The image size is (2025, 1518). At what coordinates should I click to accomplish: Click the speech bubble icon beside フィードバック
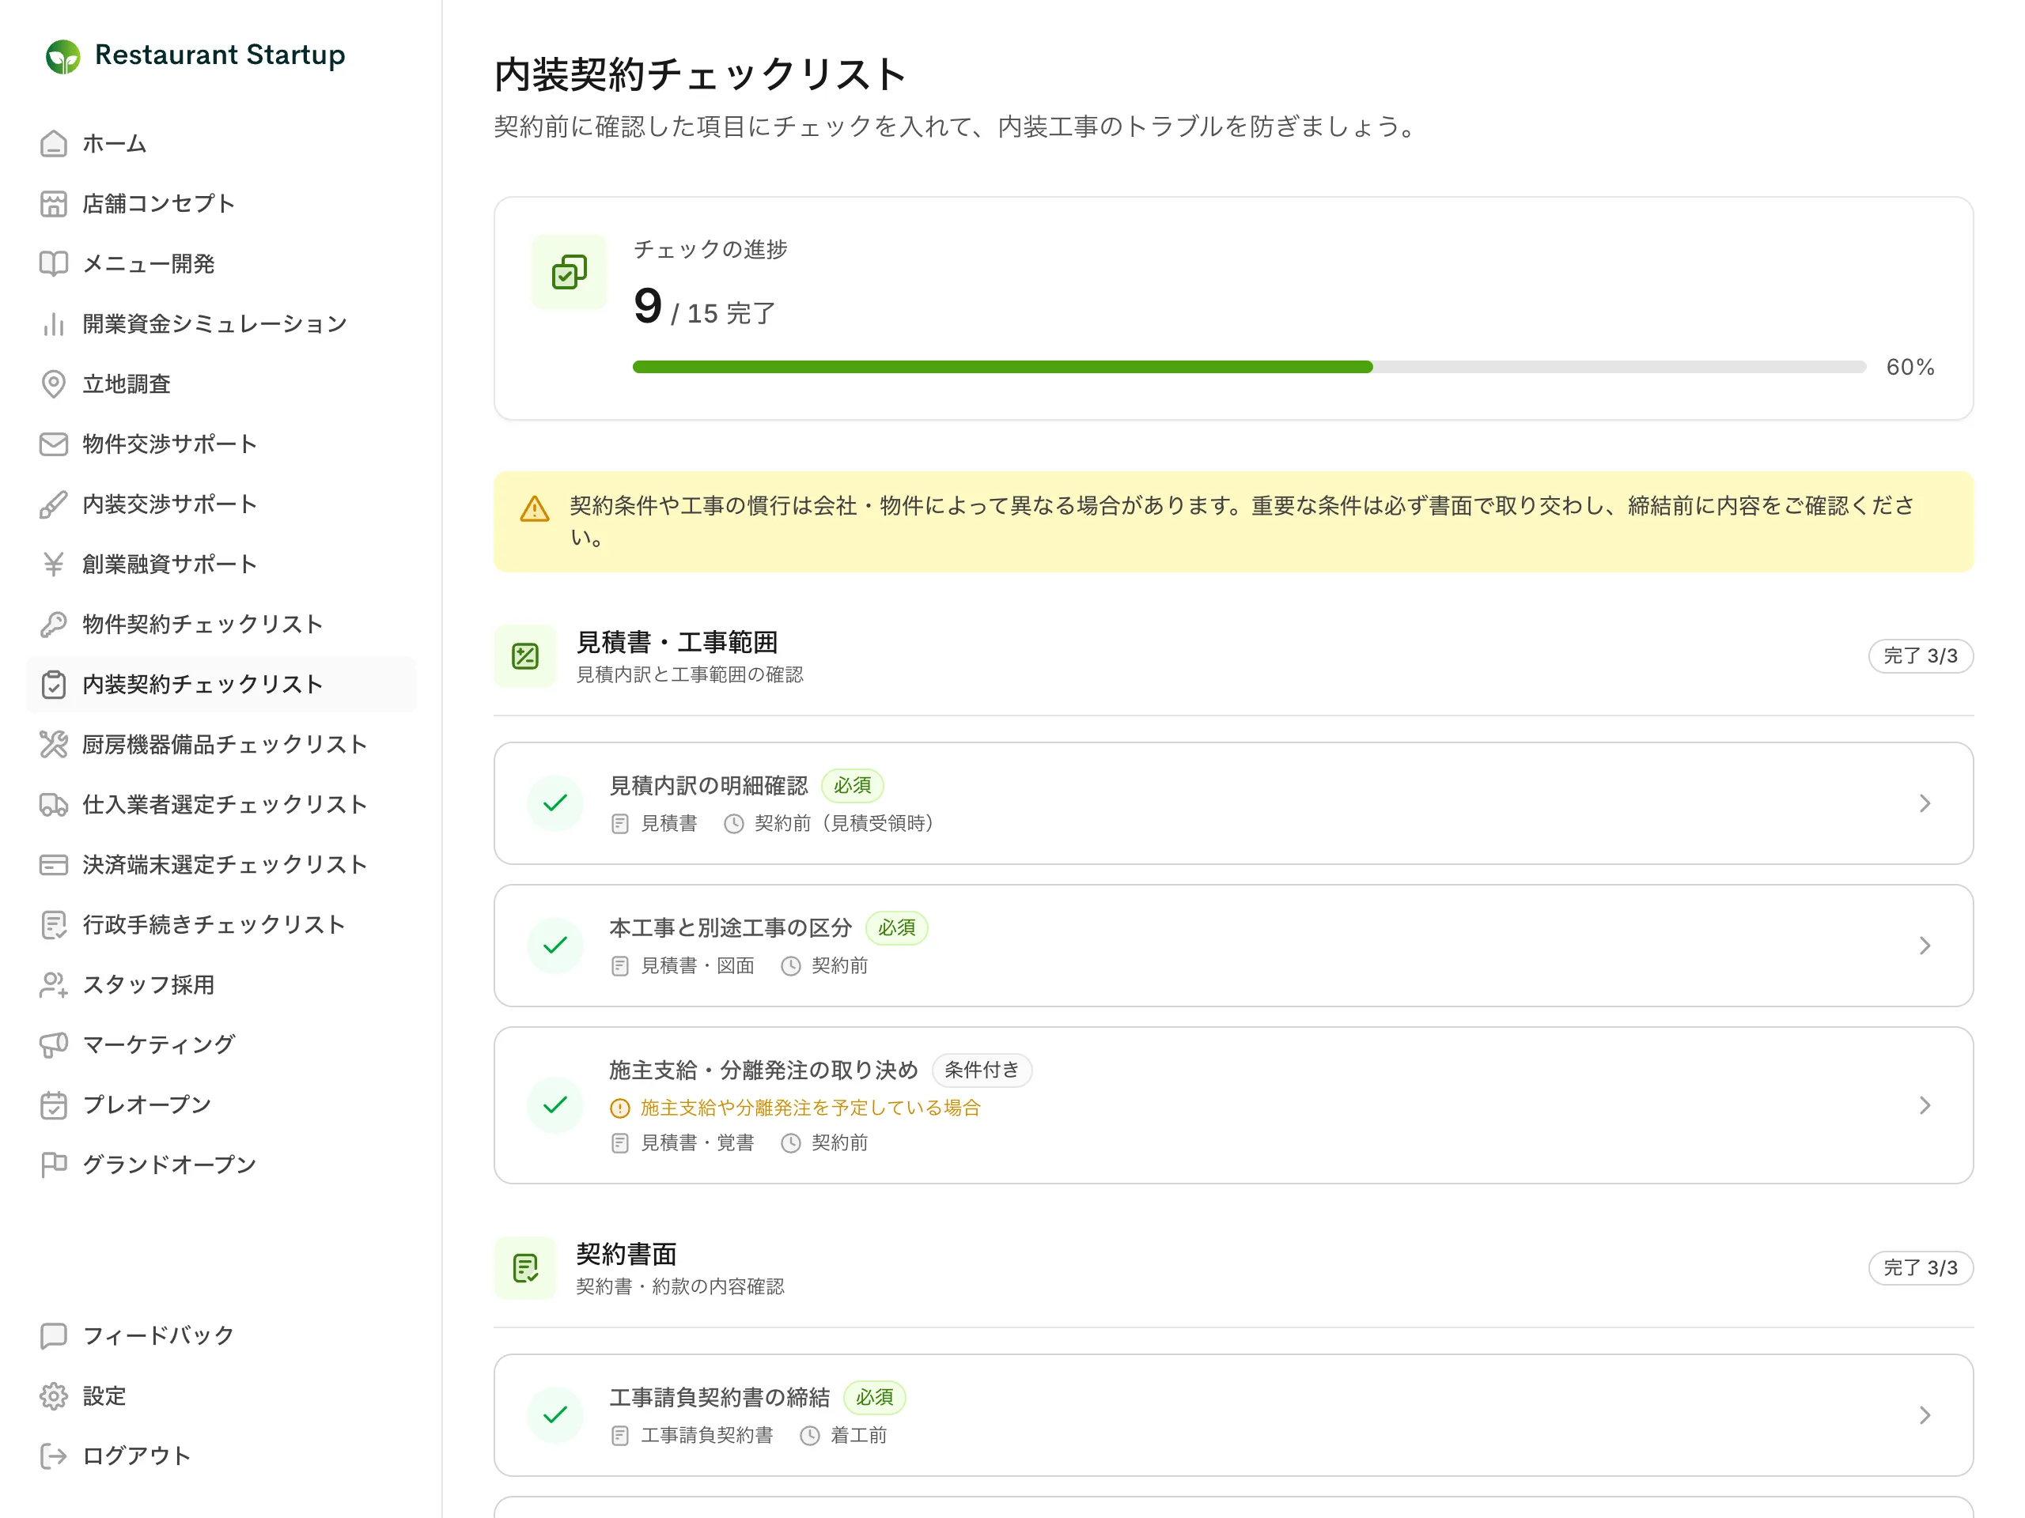tap(54, 1336)
